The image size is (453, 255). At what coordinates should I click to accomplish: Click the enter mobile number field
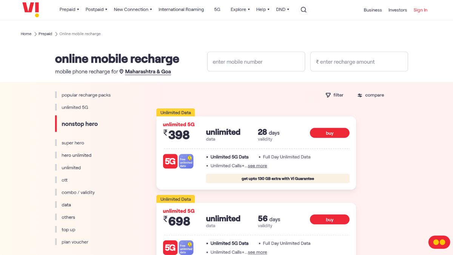[x=256, y=62]
